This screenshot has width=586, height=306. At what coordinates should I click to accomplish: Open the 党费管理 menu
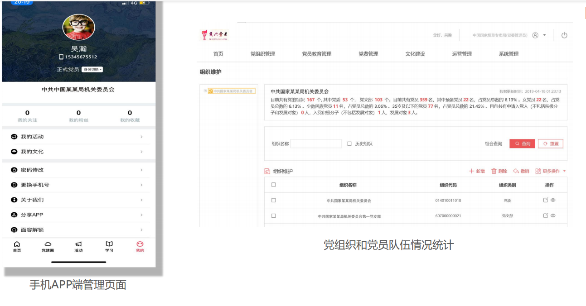(368, 54)
